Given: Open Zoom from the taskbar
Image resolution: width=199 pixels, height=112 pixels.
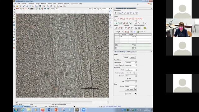Looking at the screenshot, I should (x=84, y=110).
